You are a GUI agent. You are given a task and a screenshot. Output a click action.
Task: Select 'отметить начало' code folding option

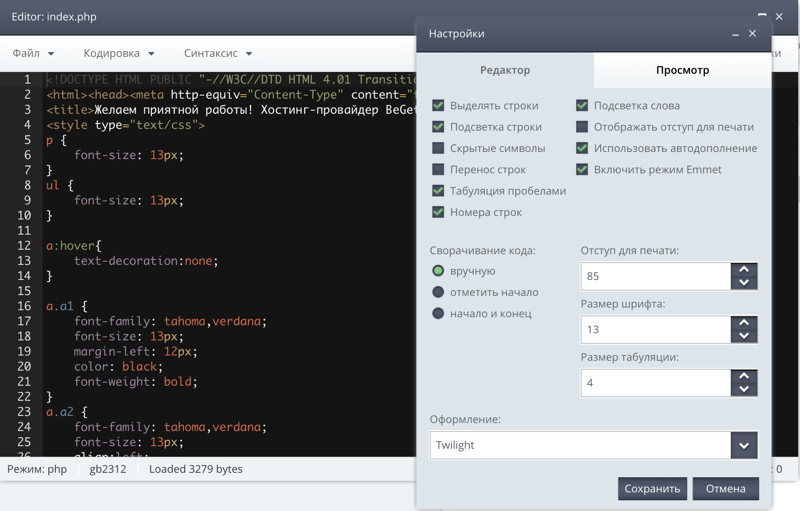(438, 292)
